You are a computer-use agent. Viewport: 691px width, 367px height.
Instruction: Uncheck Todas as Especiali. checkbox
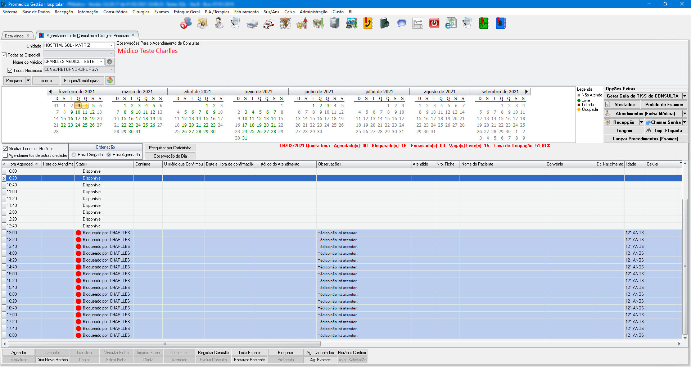(5, 55)
